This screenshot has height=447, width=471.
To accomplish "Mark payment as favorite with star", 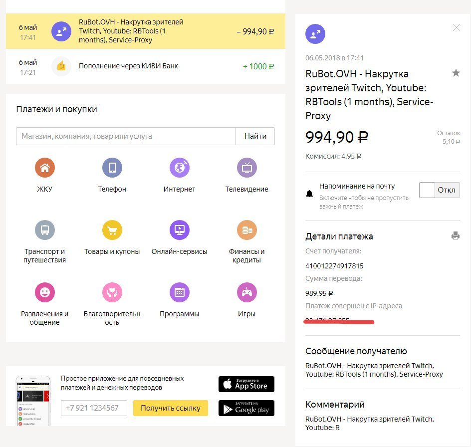I will click(456, 73).
